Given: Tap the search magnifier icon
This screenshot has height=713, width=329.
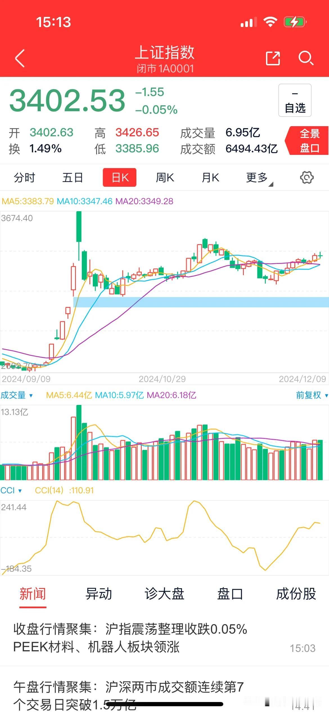Looking at the screenshot, I should (x=306, y=58).
